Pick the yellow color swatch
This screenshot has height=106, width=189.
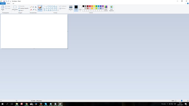pyautogui.click(x=94, y=6)
